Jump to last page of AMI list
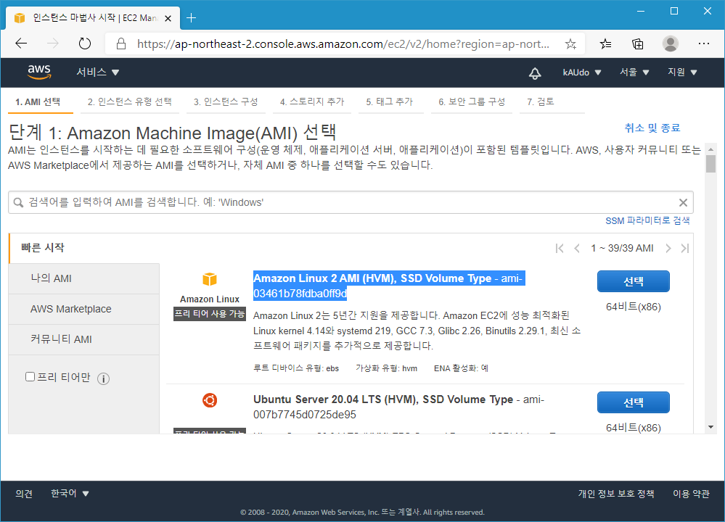The width and height of the screenshot is (725, 522). 685,249
